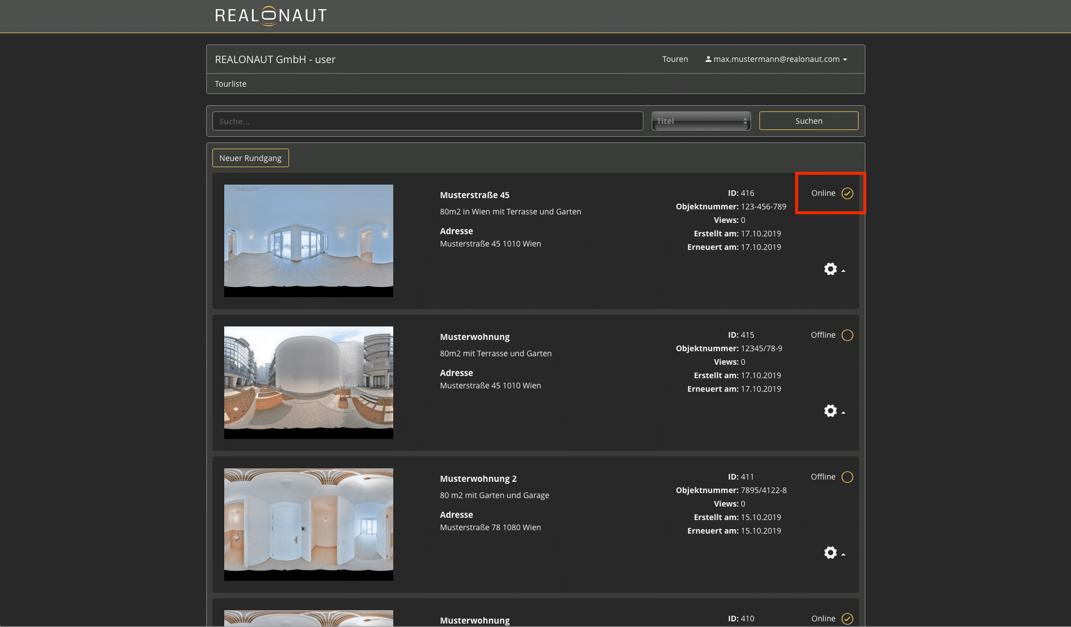The image size is (1071, 627).
Task: Set tour ID 411 online via circle
Action: point(847,477)
